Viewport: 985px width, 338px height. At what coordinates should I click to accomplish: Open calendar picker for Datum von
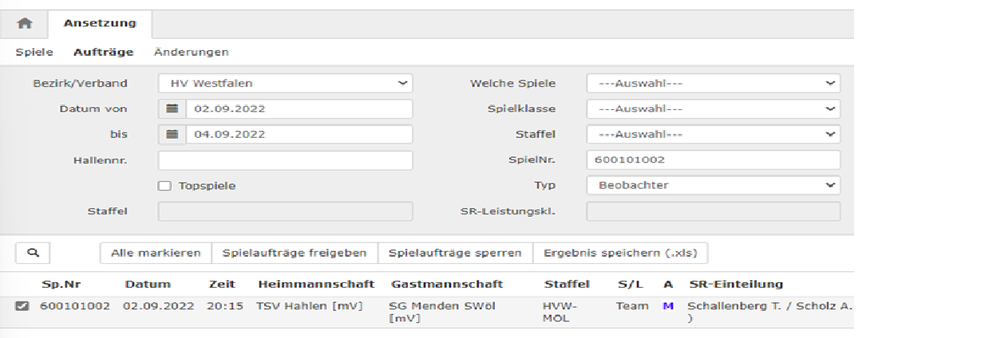point(172,109)
